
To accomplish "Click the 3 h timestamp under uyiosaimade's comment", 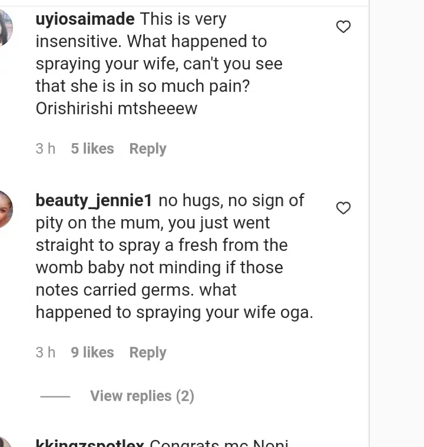I will [45, 149].
